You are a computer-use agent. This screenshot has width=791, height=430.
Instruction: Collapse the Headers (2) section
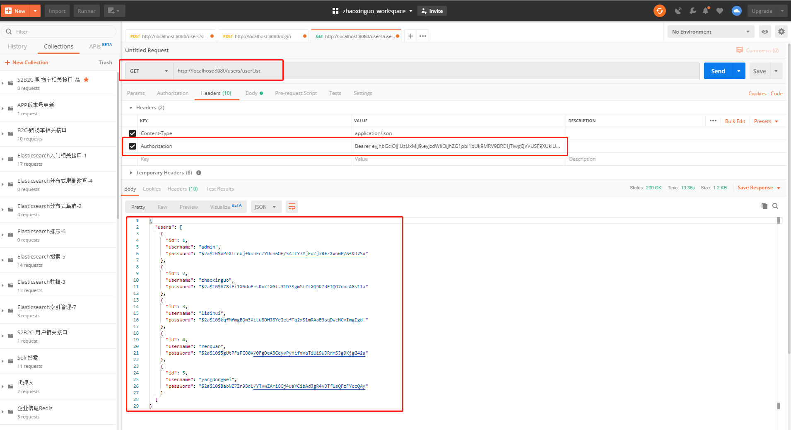(131, 107)
